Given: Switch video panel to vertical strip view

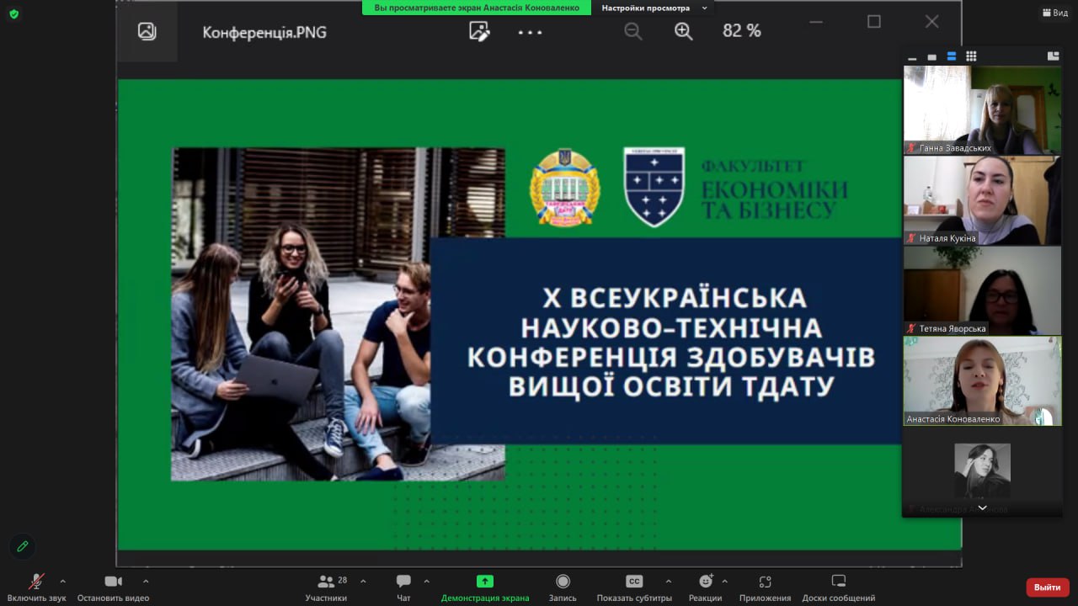Looking at the screenshot, I should click(952, 56).
